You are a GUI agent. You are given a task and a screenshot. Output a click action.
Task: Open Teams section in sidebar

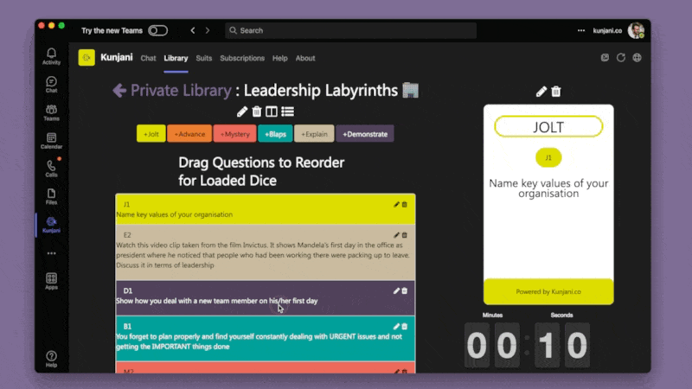51,112
